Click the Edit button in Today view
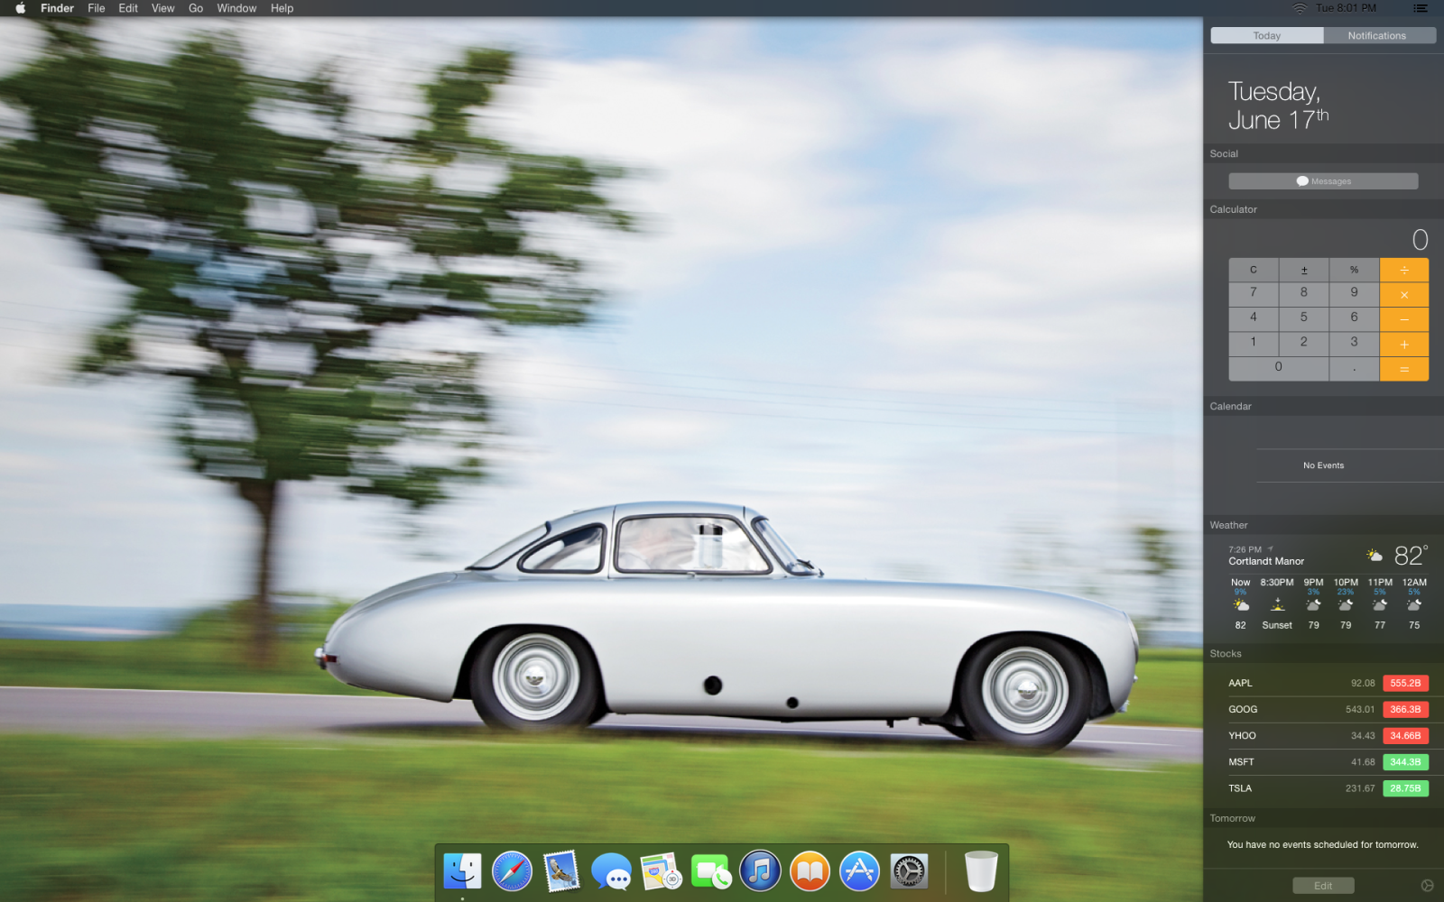Screen dimensions: 1444x902 pyautogui.click(x=1323, y=886)
